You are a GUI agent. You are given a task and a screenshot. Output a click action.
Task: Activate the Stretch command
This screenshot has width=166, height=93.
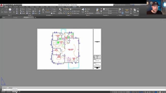tap(23, 13)
